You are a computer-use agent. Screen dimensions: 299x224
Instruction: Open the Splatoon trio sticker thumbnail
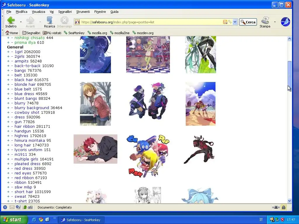(148, 156)
